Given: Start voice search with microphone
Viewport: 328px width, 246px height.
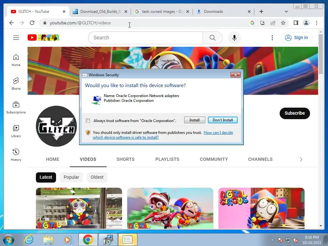Looking at the screenshot, I should [234, 38].
